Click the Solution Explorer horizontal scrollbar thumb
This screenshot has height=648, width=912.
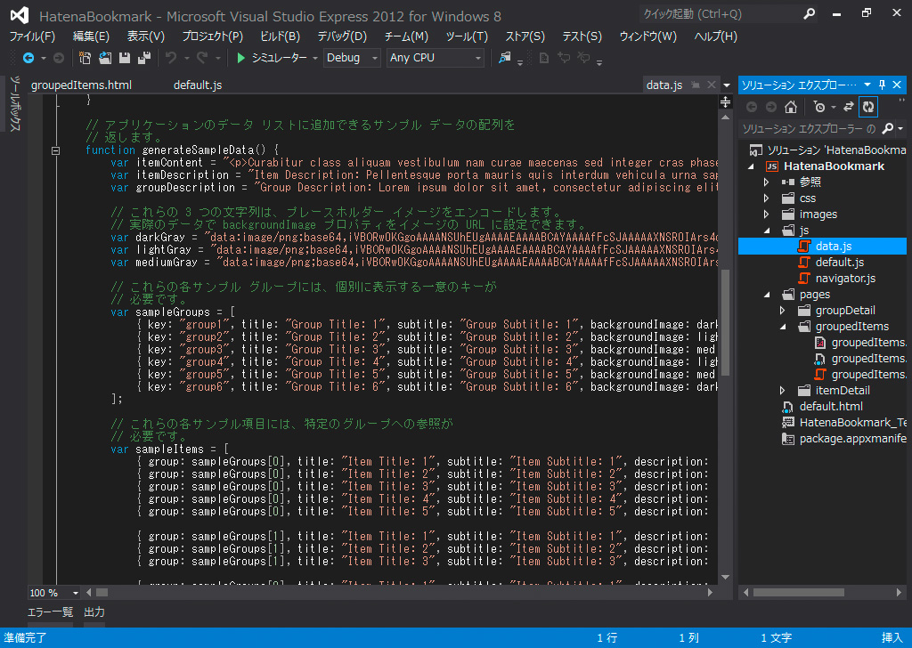tap(799, 593)
